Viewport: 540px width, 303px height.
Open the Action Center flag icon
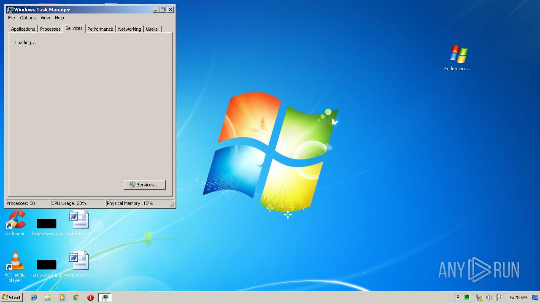point(500,298)
